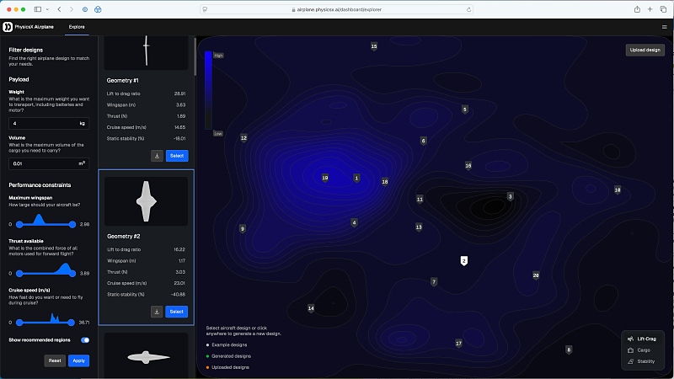
Task: Select design marker 9 on map
Action: tap(243, 229)
